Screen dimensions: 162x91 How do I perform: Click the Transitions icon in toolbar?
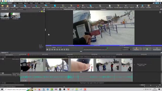point(126,6)
